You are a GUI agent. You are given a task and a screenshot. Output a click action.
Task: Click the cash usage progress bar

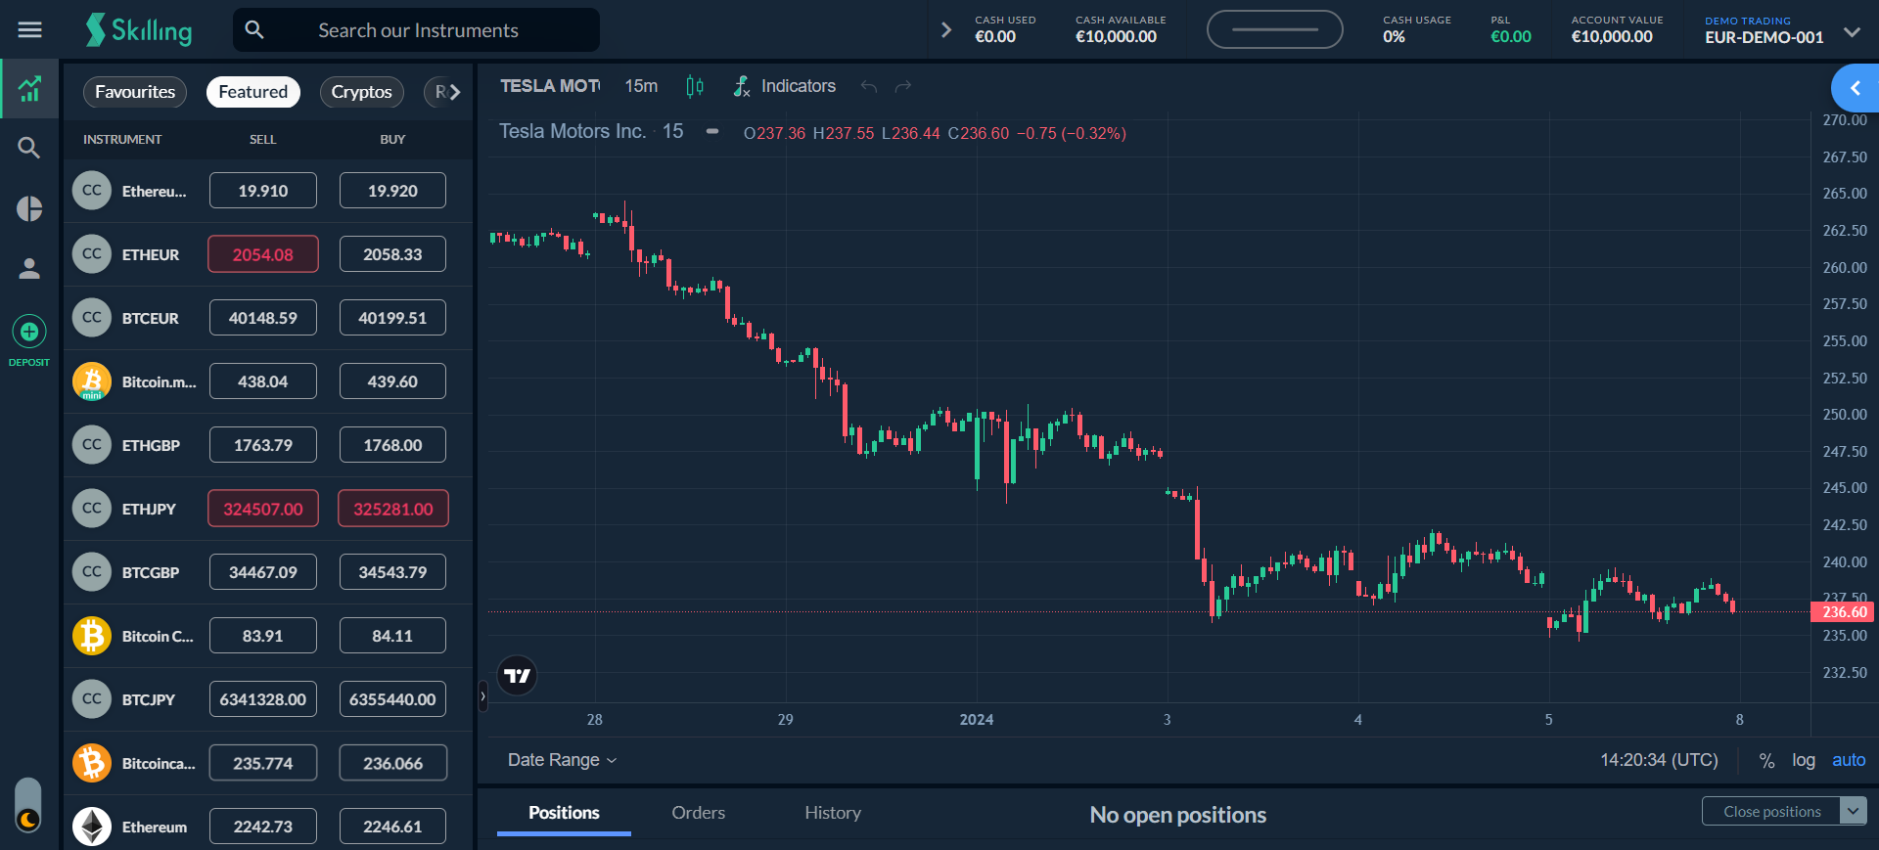pyautogui.click(x=1275, y=29)
